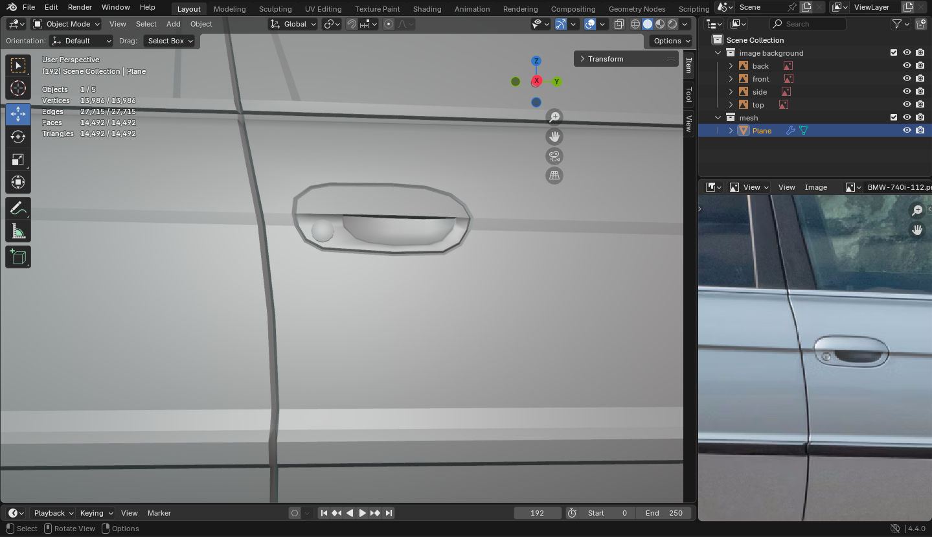Jump to the timeline end frame
The image size is (932, 537).
point(389,513)
